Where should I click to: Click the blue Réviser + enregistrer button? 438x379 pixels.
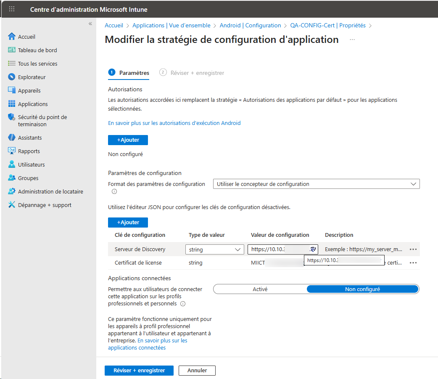139,371
